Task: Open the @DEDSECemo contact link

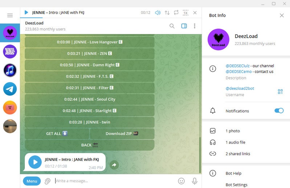Action: pos(238,72)
